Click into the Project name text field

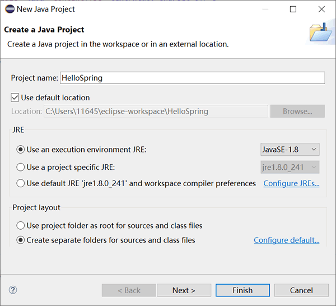tap(193, 78)
